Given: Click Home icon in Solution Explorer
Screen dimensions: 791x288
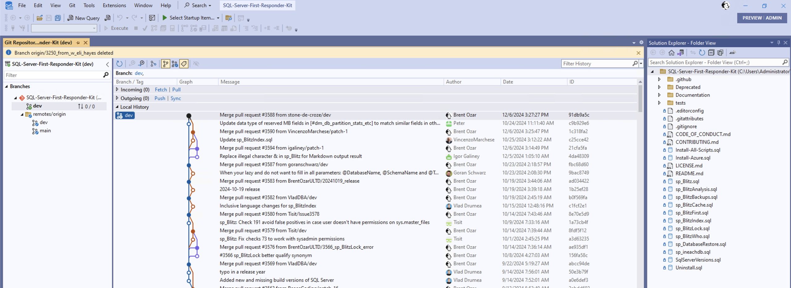Looking at the screenshot, I should point(671,53).
